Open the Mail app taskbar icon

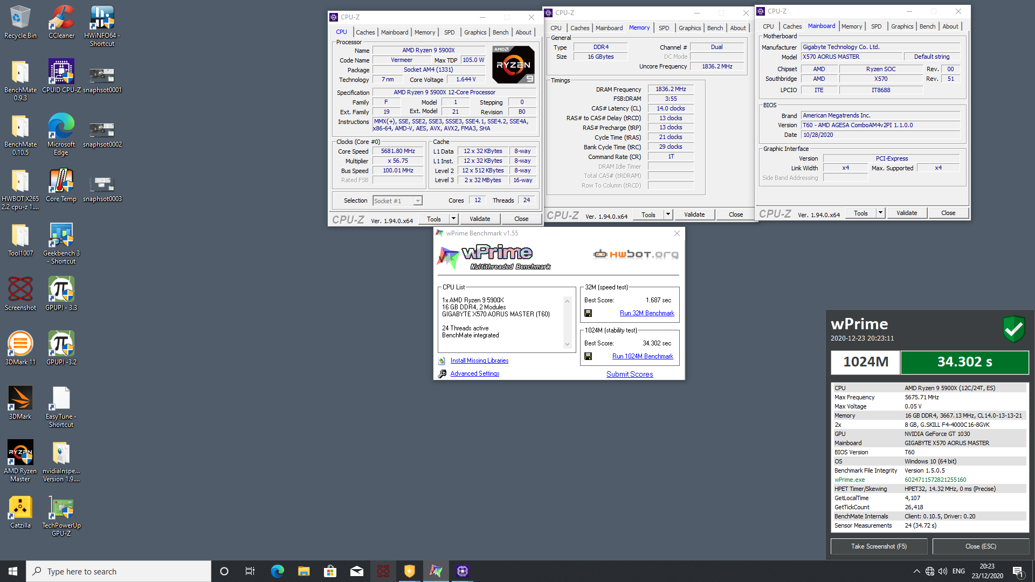click(x=356, y=571)
